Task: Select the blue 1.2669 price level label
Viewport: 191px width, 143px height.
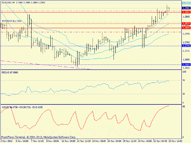Action: pyautogui.click(x=186, y=65)
